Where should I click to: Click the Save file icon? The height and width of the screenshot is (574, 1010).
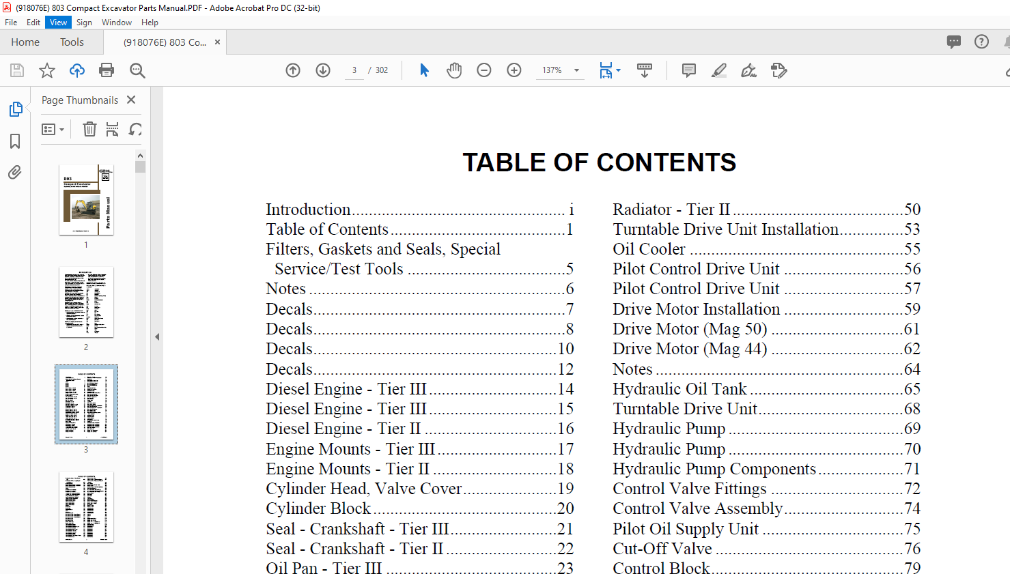coord(17,70)
